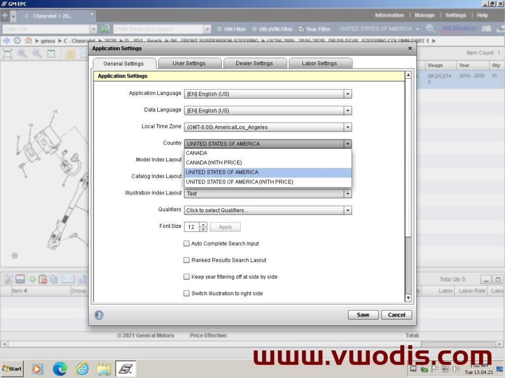Click the magnifier search icon in toolbar
The height and width of the screenshot is (378, 505).
pyautogui.click(x=430, y=29)
